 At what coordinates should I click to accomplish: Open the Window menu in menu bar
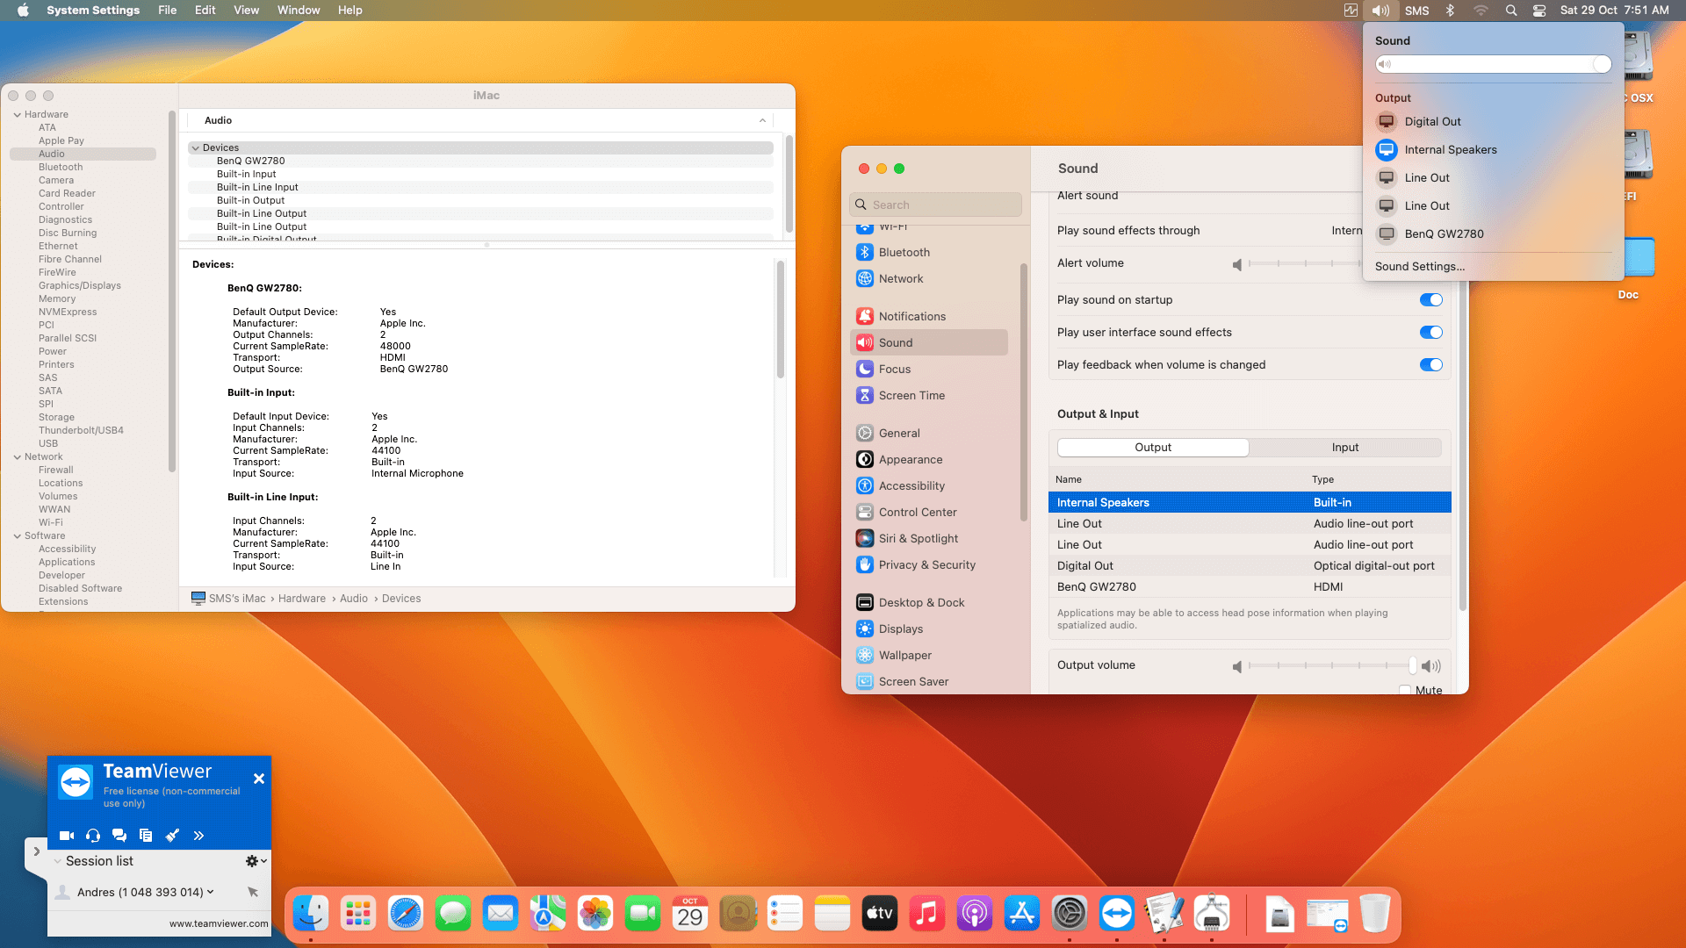click(x=298, y=11)
